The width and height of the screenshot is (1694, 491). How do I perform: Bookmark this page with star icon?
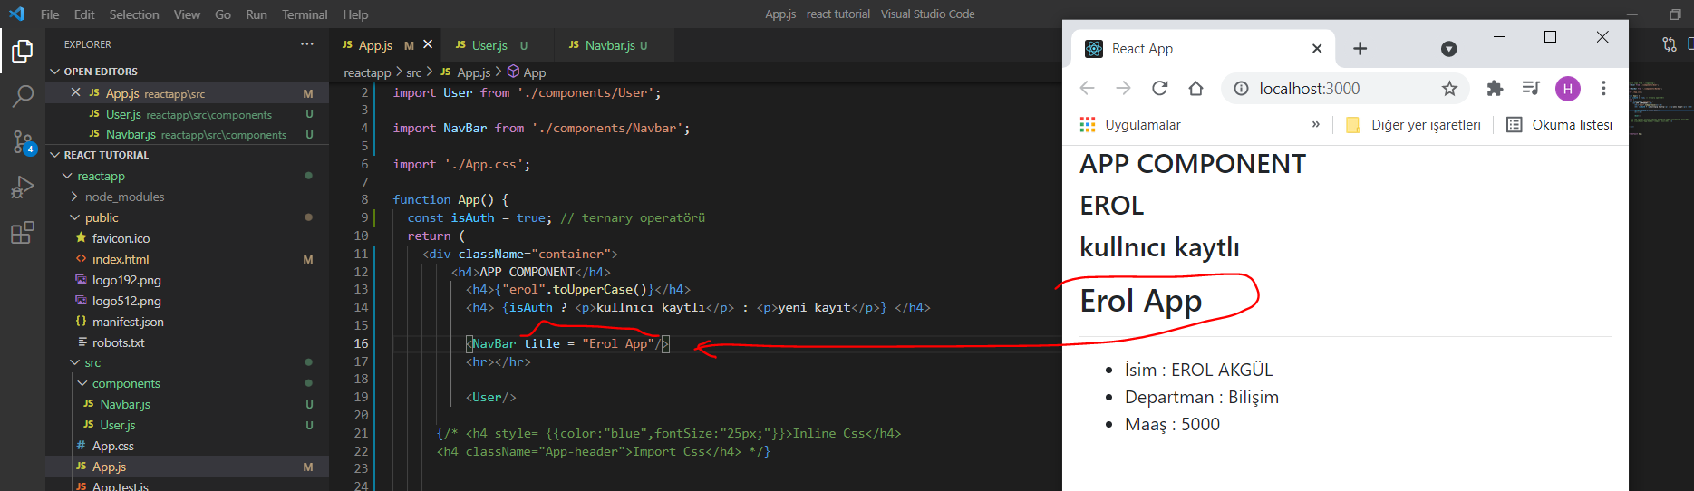[1449, 88]
